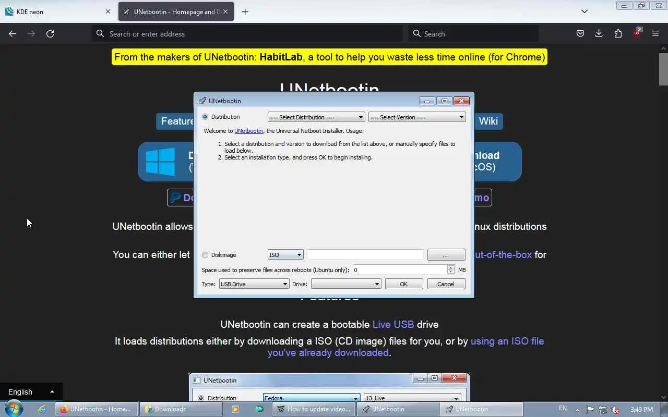Image resolution: width=668 pixels, height=417 pixels.
Task: Close the UNetbootin homepage tab
Action: 225,11
